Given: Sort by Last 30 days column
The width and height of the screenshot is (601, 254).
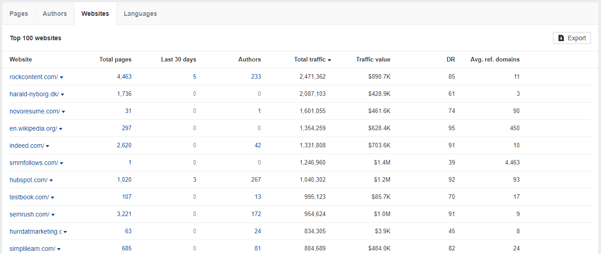Looking at the screenshot, I should click(179, 60).
